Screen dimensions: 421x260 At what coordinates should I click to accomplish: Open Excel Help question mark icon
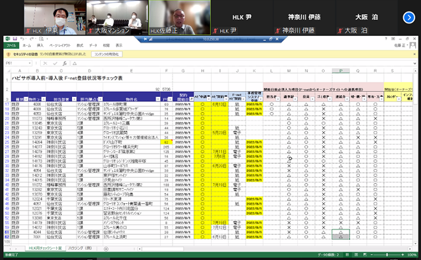[386, 39]
